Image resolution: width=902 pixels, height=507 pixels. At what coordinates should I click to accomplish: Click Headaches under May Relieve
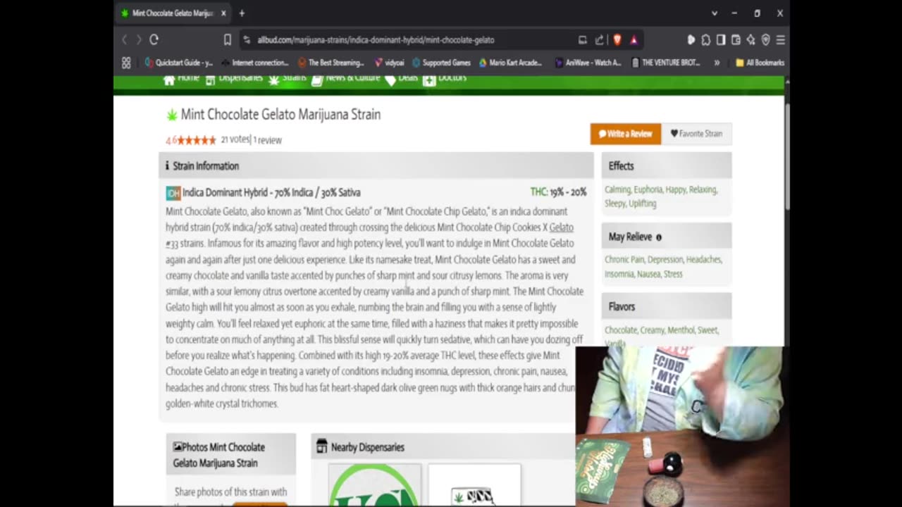coord(704,260)
